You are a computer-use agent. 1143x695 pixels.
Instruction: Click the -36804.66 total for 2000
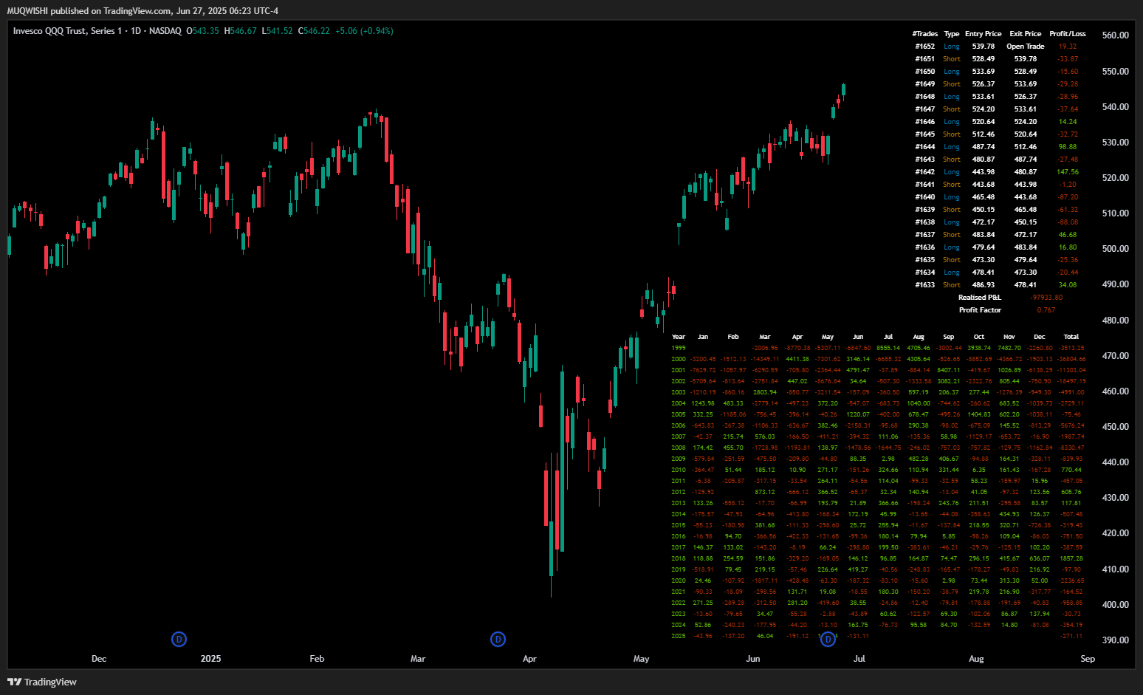pos(1071,359)
